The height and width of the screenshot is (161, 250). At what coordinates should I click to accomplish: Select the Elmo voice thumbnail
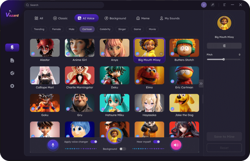tap(149, 75)
